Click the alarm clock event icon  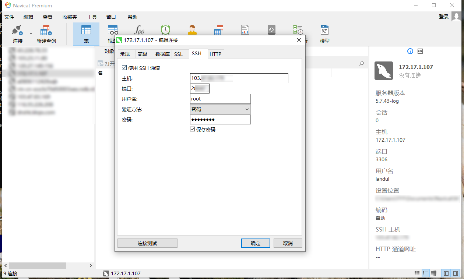166,30
